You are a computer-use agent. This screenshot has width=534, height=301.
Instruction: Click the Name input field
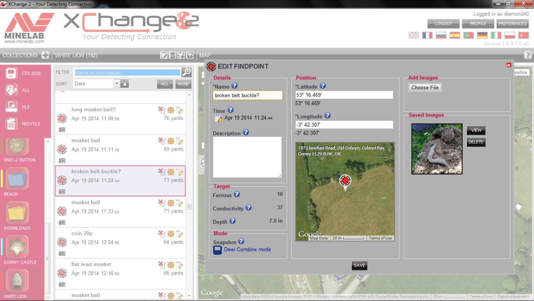[248, 95]
